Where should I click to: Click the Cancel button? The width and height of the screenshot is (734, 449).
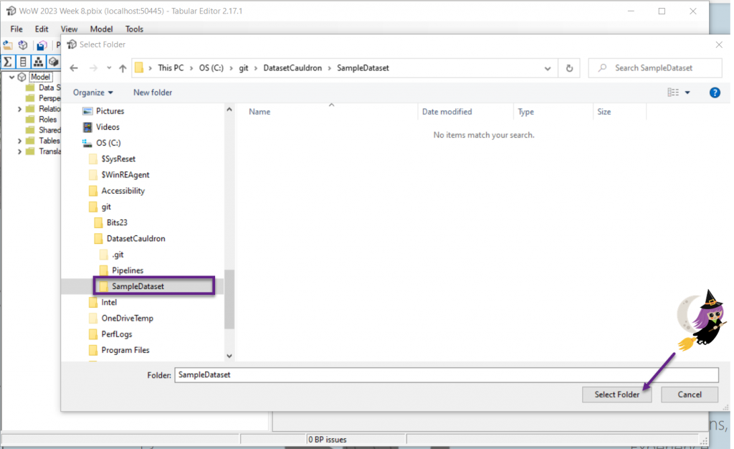[x=690, y=394]
